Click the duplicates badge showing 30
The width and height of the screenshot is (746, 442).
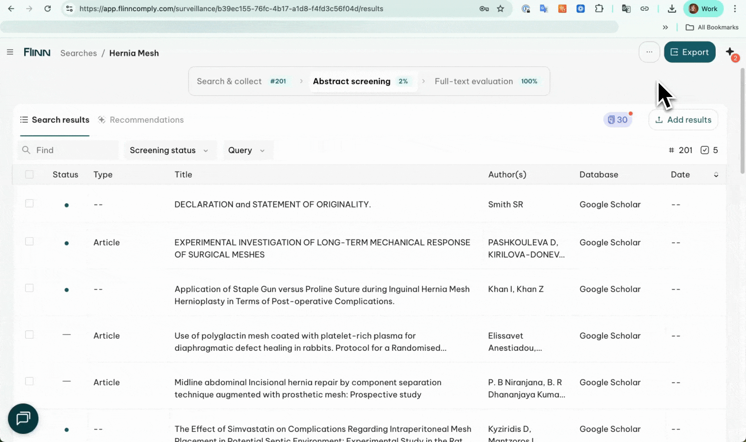pyautogui.click(x=618, y=120)
